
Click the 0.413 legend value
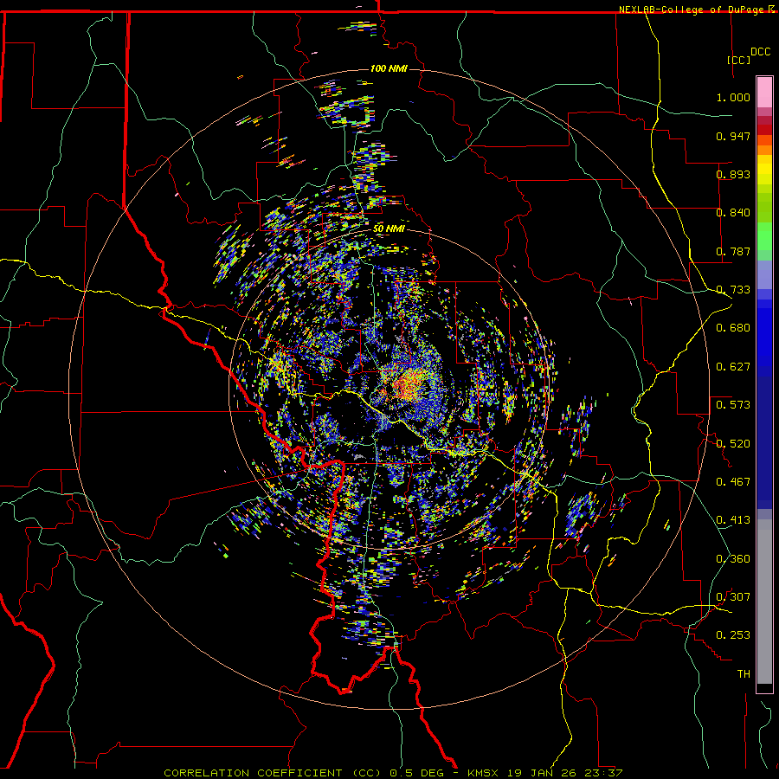coord(733,520)
